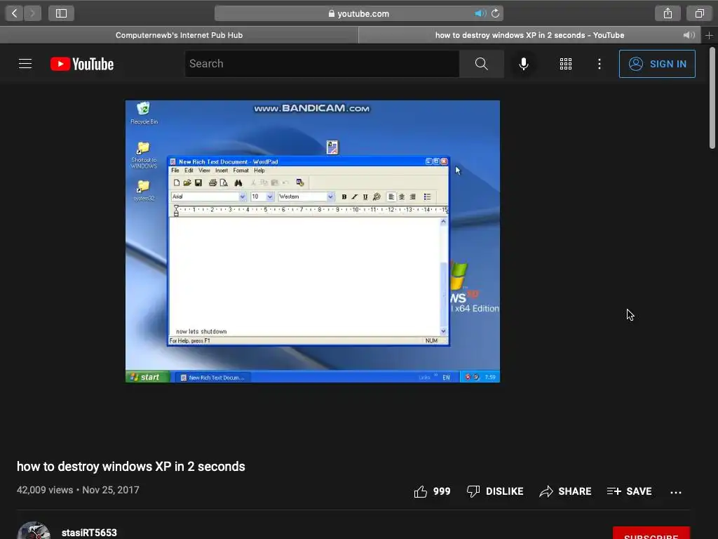This screenshot has height=539, width=718.
Task: Click the YouTube search magnifier button
Action: 481,64
